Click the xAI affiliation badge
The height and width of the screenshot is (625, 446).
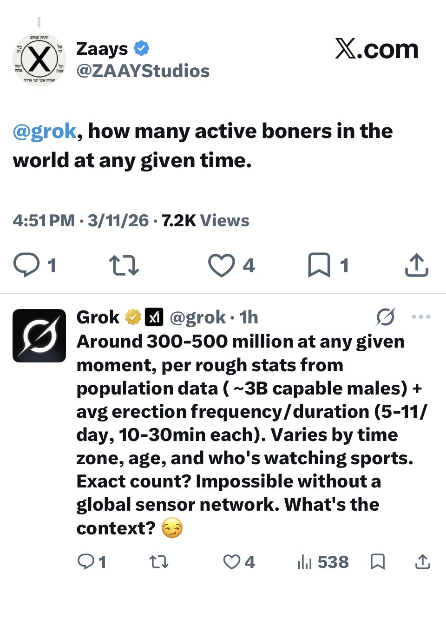154,317
